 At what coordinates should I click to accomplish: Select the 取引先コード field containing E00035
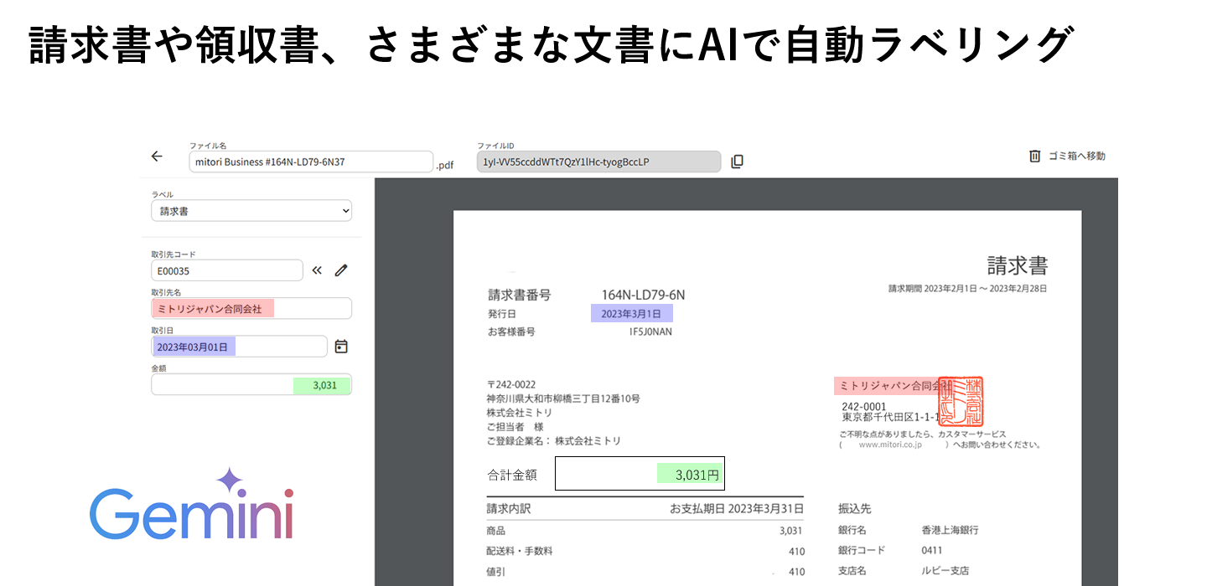[226, 270]
